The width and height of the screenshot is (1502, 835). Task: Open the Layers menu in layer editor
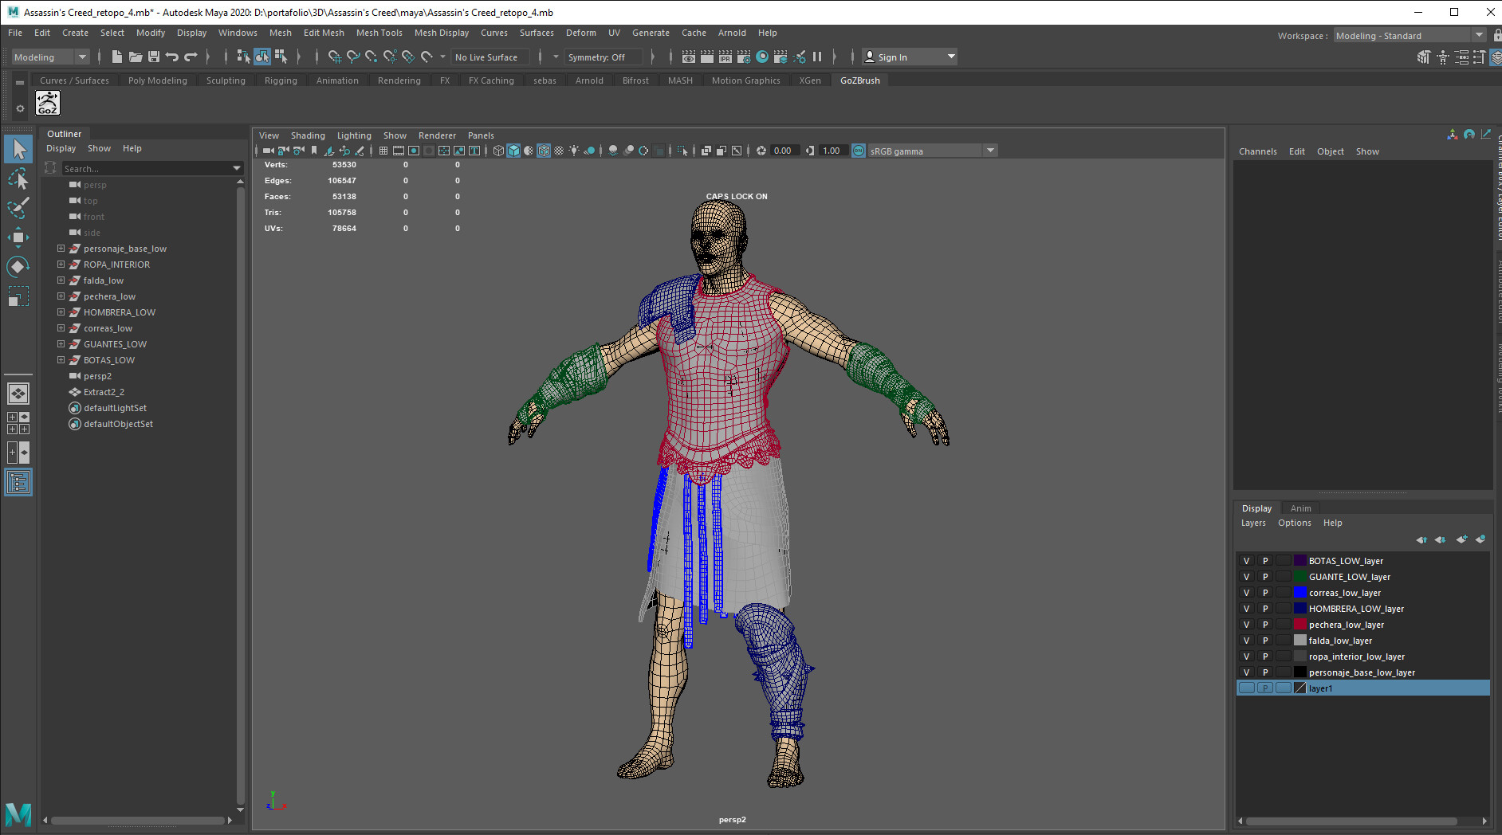(1252, 523)
